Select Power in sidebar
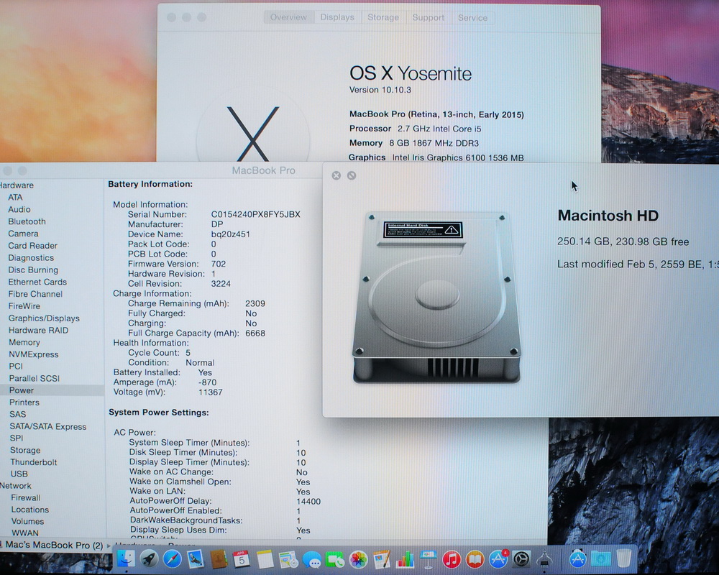Screen dimensions: 719x575 click(52, 390)
